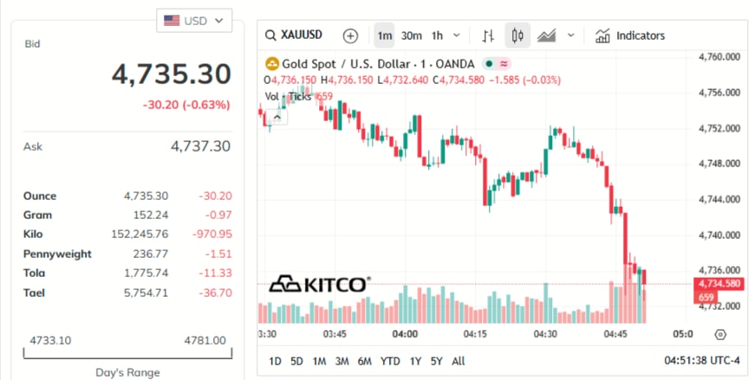Open chart settings hexagon icon on time axis
This screenshot has height=380, width=755.
coord(720,334)
